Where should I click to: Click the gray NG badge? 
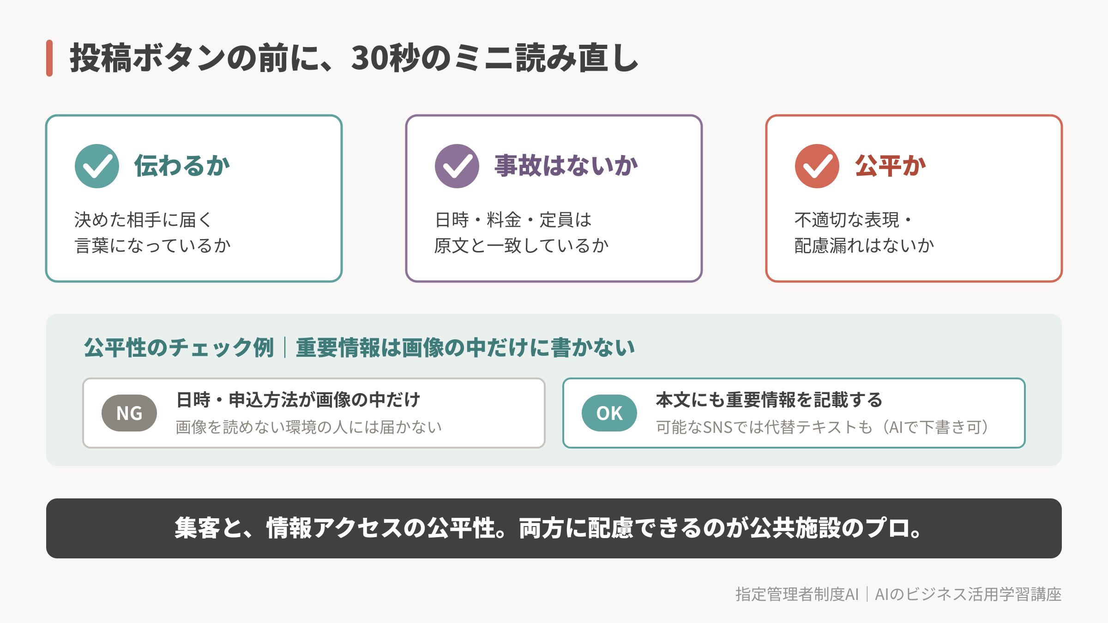coord(129,413)
